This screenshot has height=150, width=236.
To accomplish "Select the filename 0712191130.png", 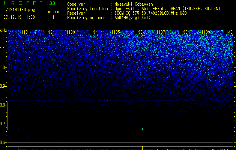I will [x=19, y=10].
